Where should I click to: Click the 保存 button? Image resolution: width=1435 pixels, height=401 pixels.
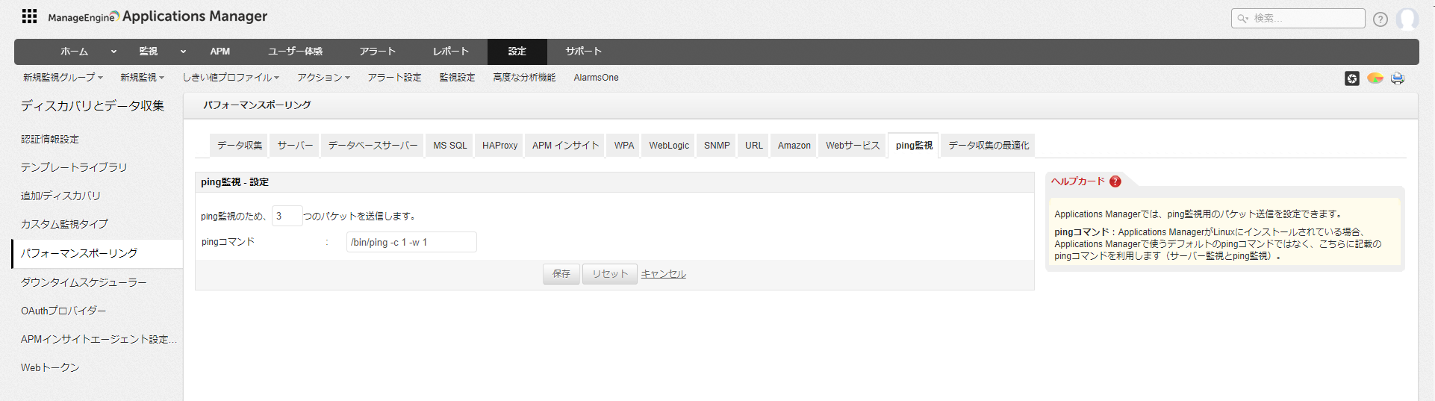561,274
